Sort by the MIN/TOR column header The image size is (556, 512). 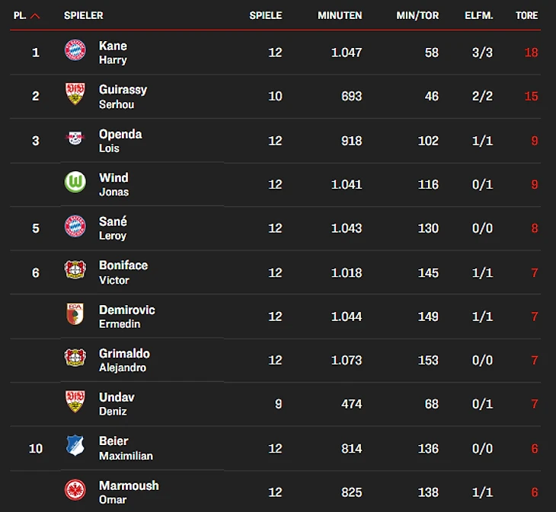click(x=417, y=15)
